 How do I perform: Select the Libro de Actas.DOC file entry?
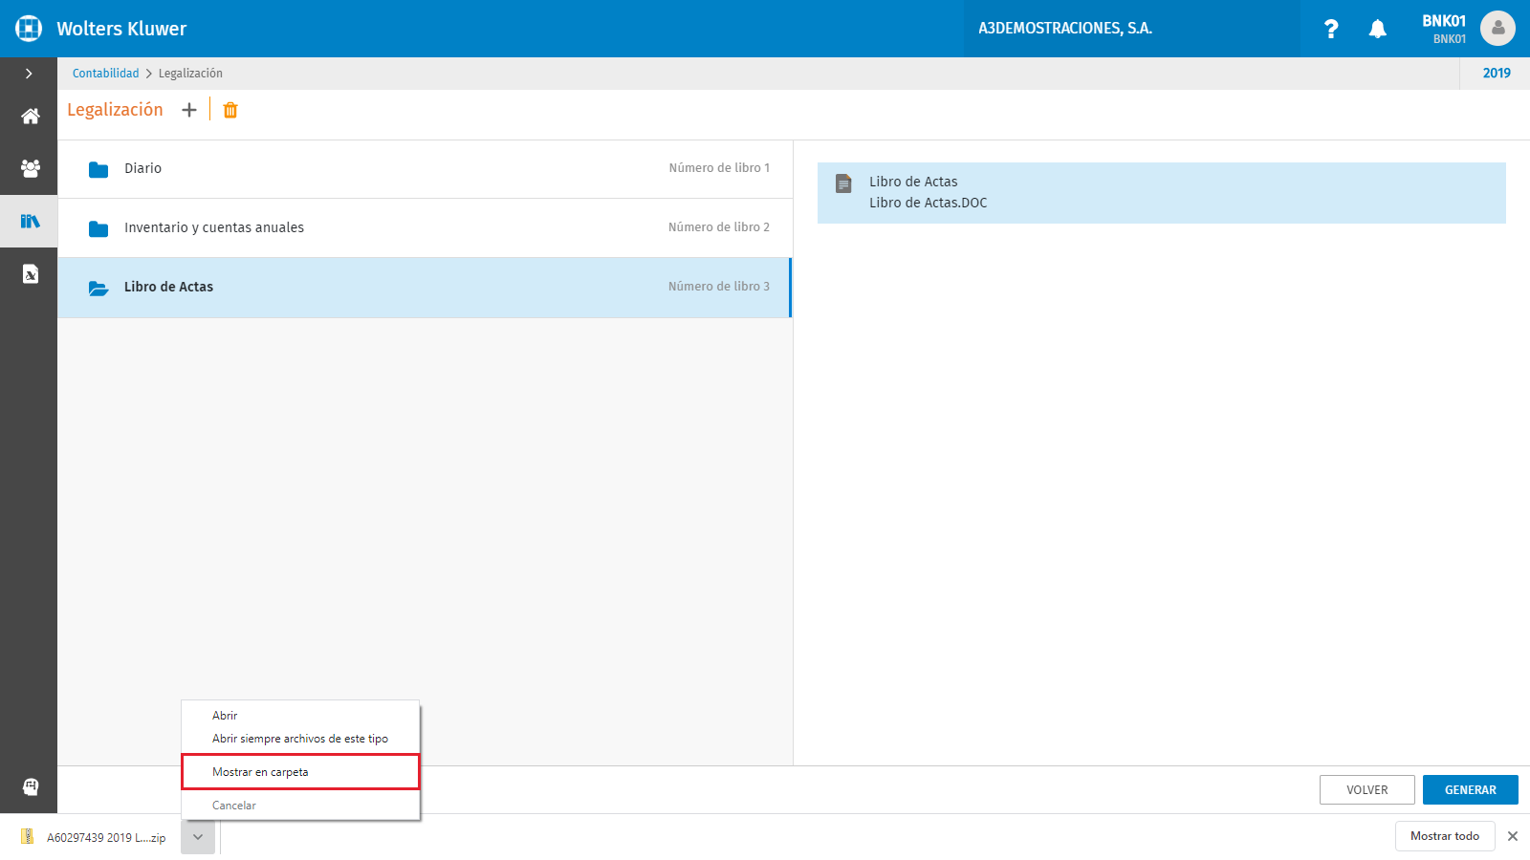point(1162,193)
